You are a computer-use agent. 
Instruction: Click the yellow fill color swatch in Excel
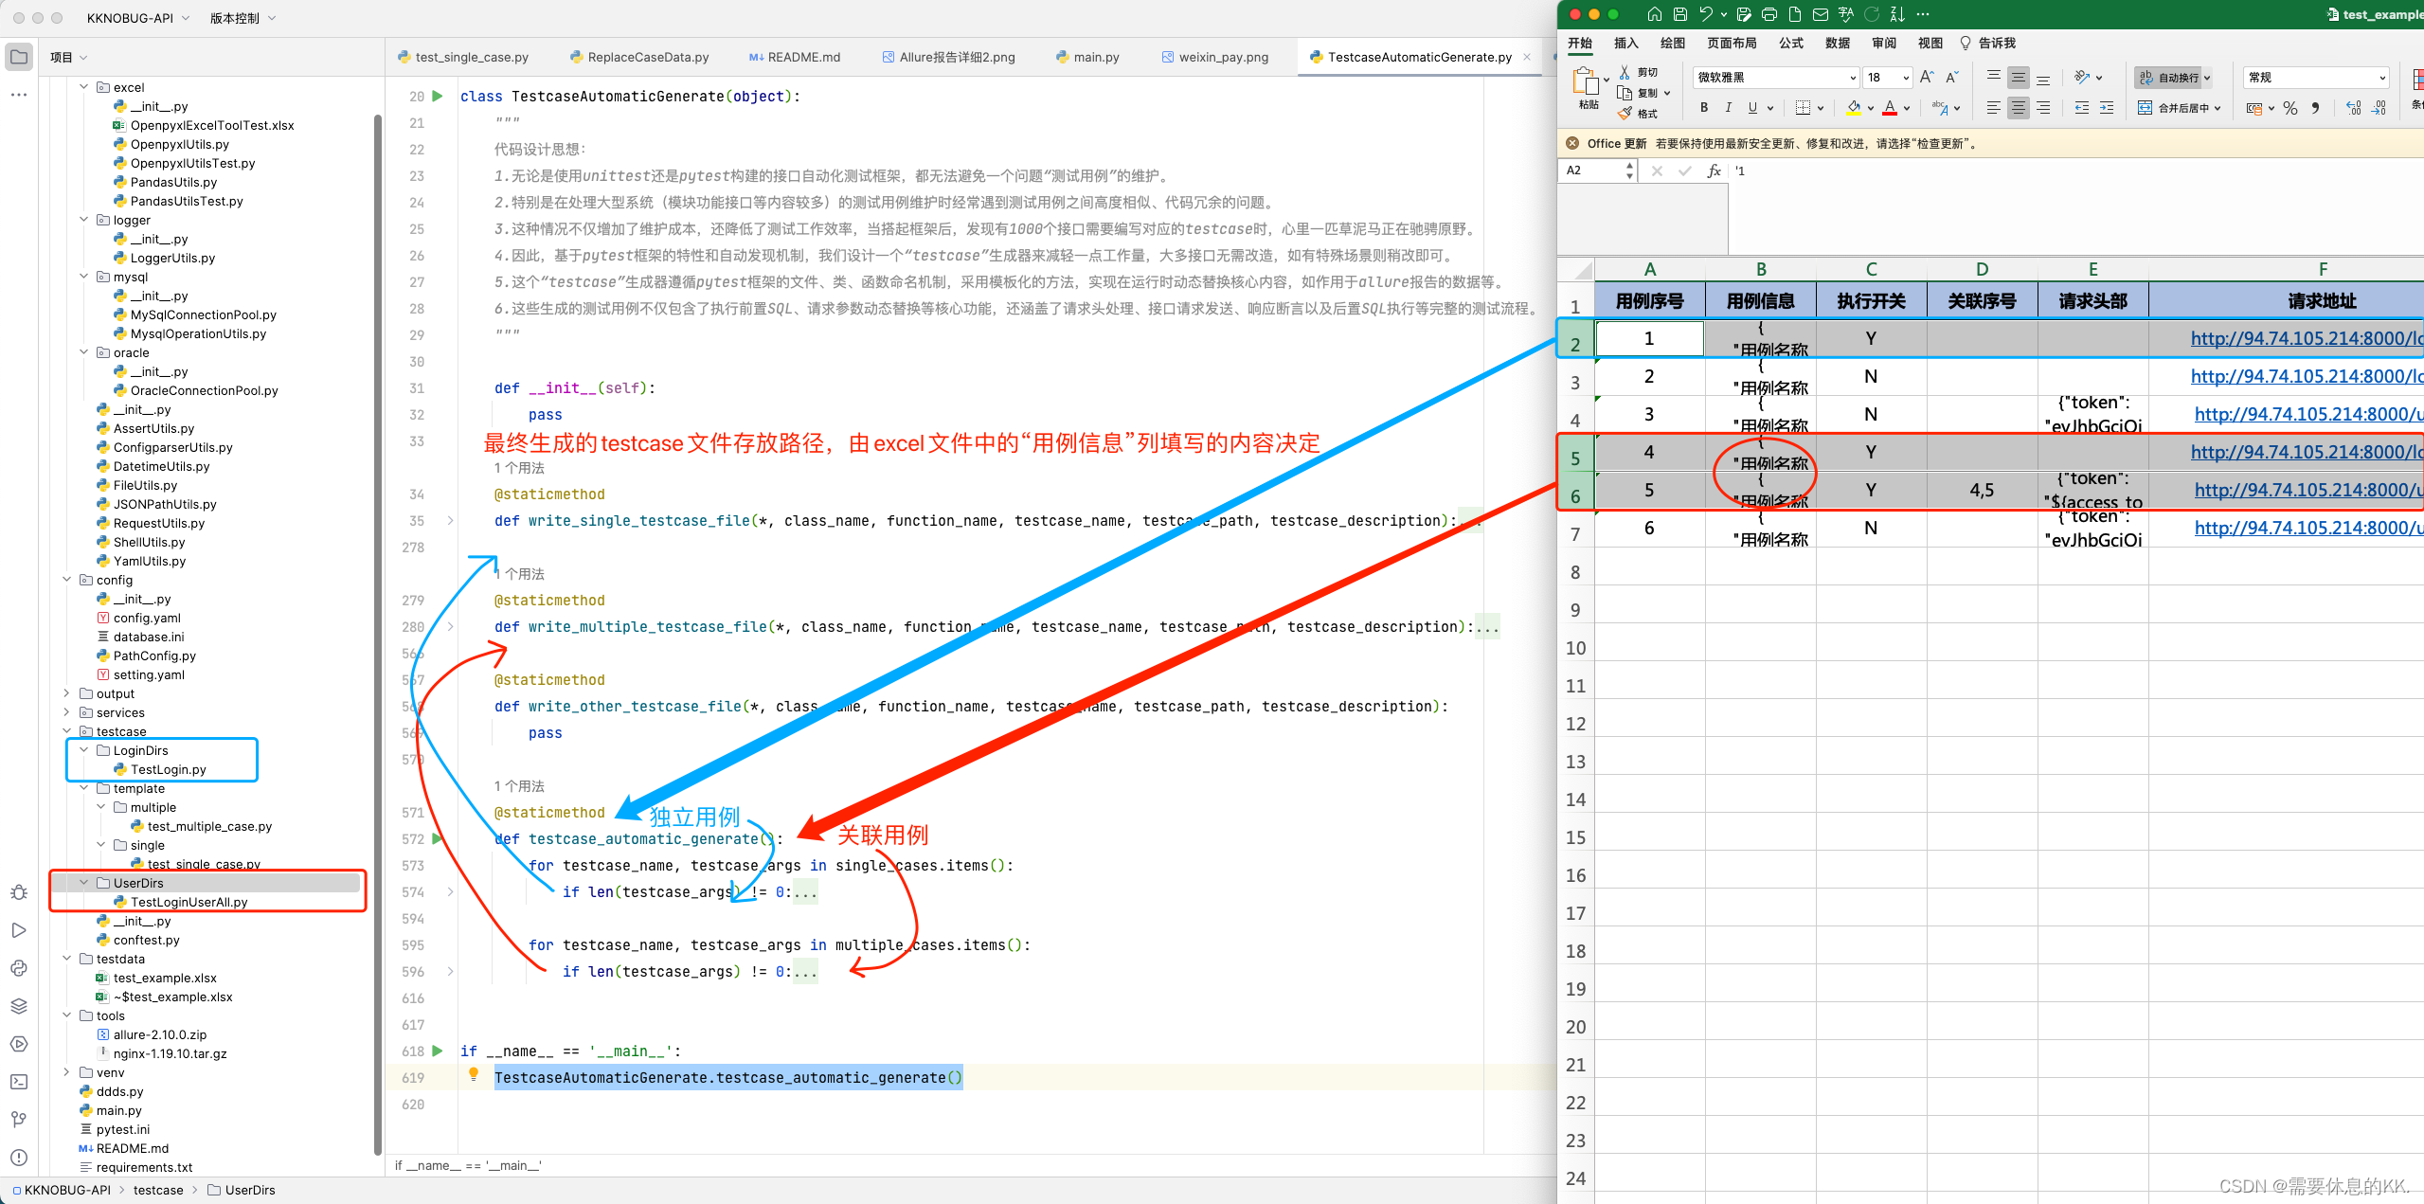click(1854, 108)
